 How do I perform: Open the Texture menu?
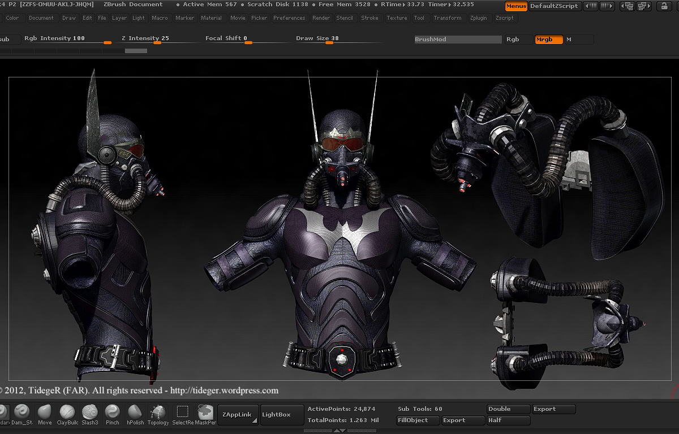[x=397, y=18]
